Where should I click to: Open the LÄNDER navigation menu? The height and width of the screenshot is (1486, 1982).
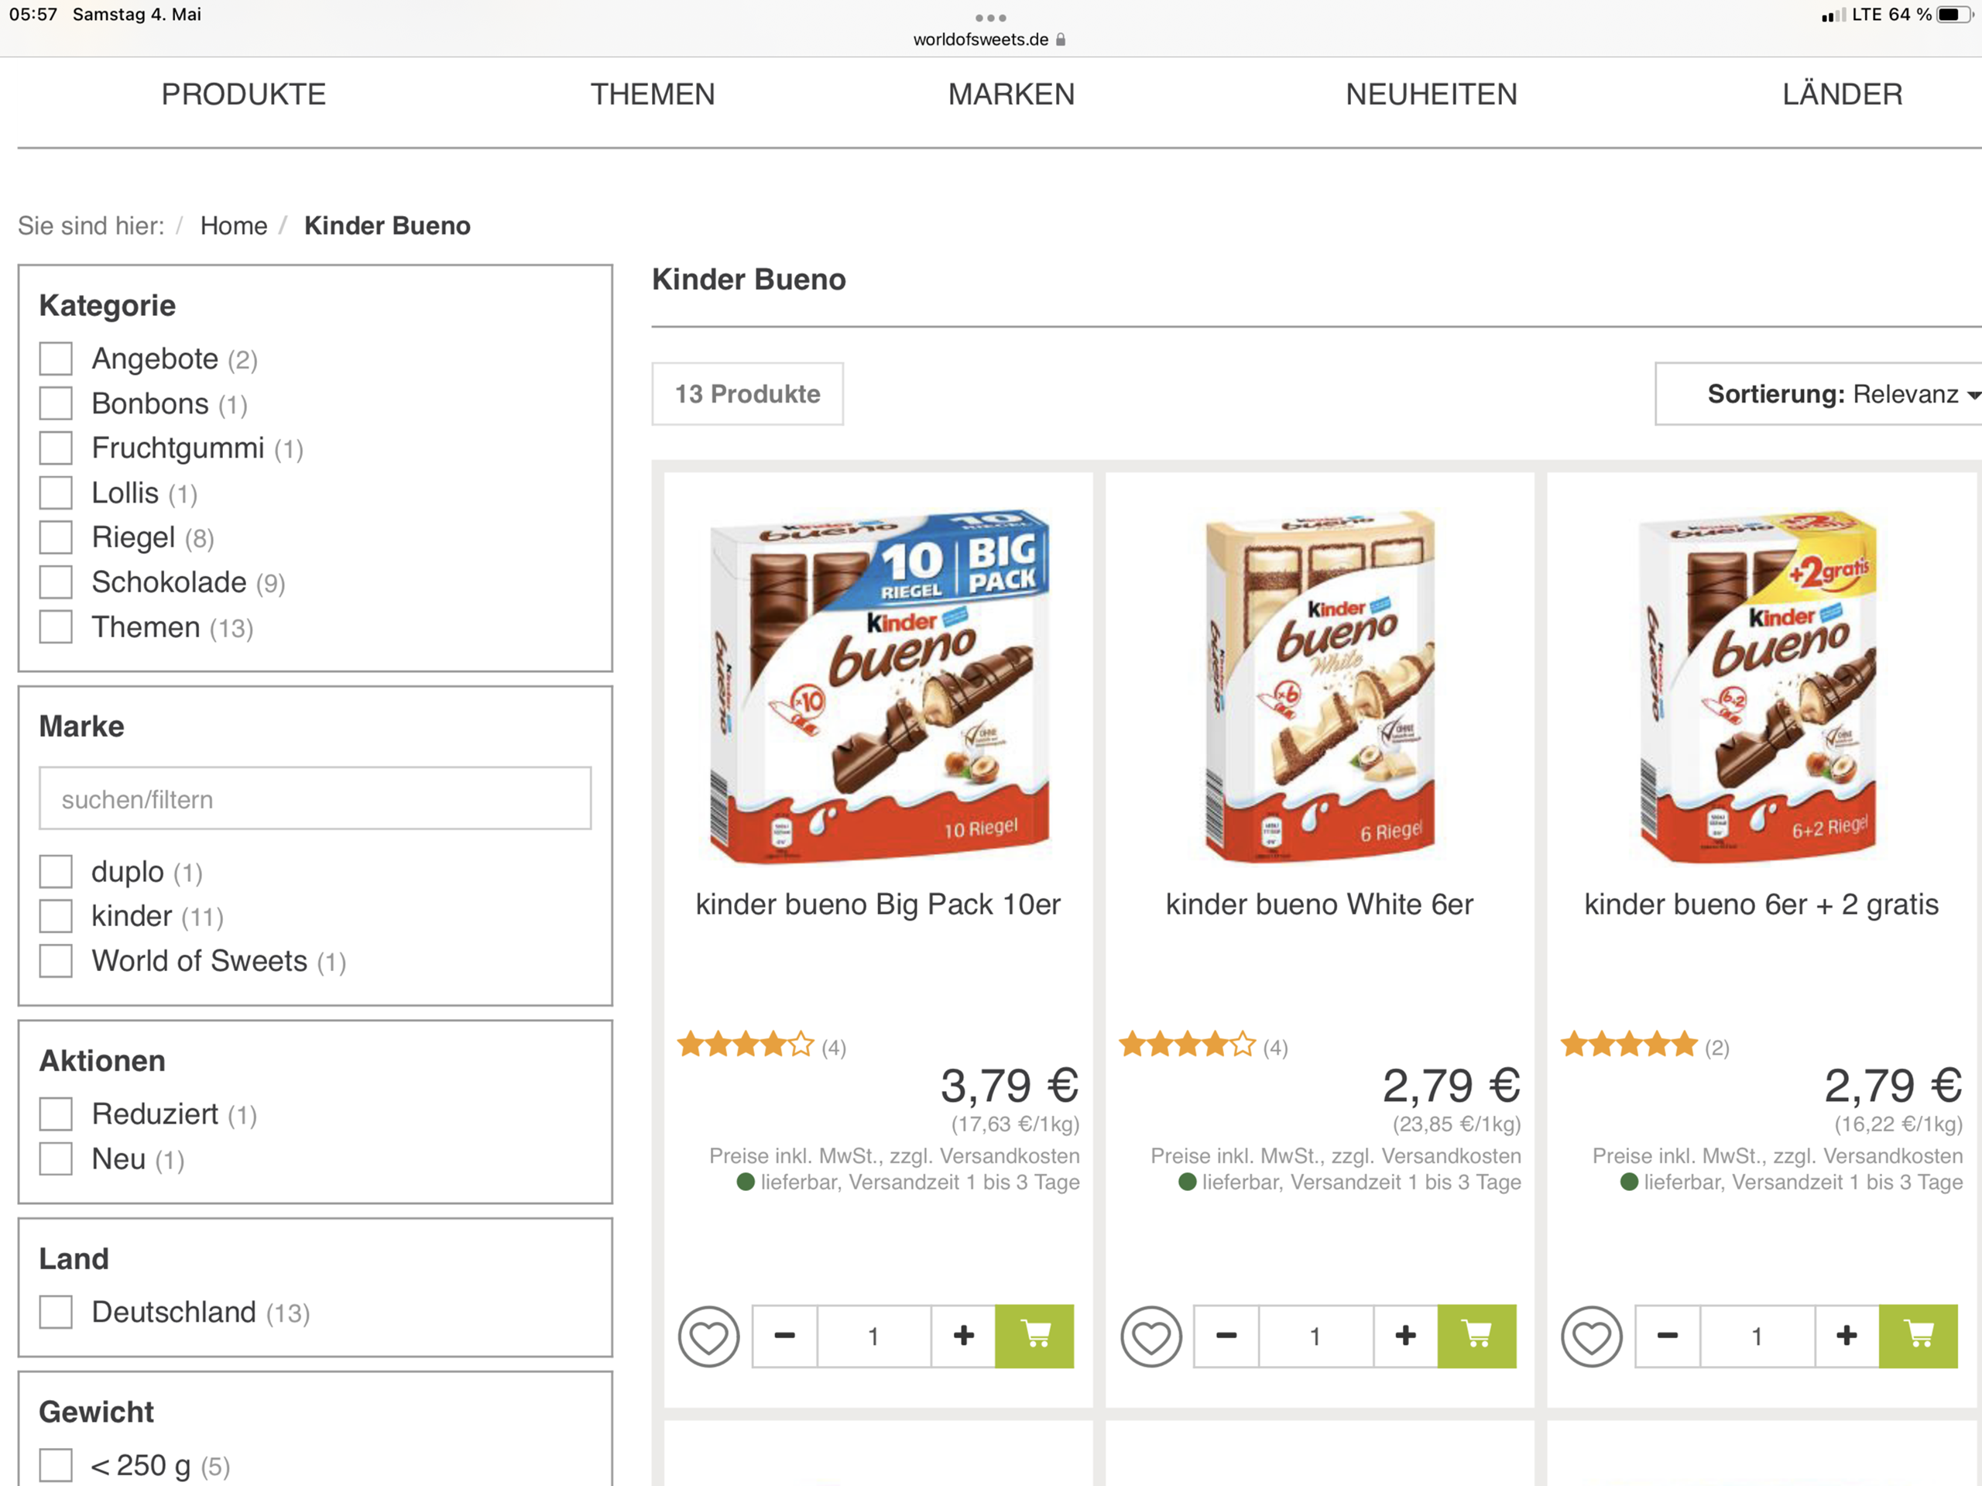pos(1842,94)
